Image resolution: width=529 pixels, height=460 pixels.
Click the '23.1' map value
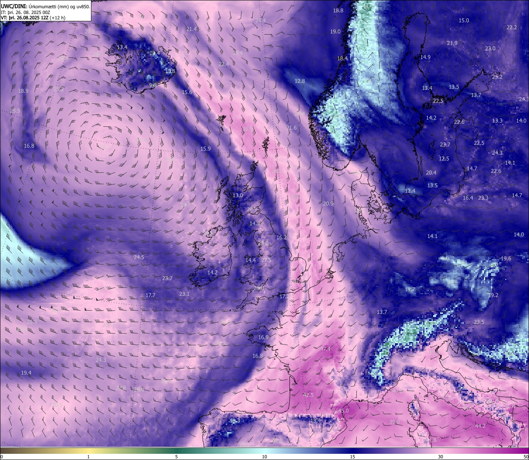(184, 294)
